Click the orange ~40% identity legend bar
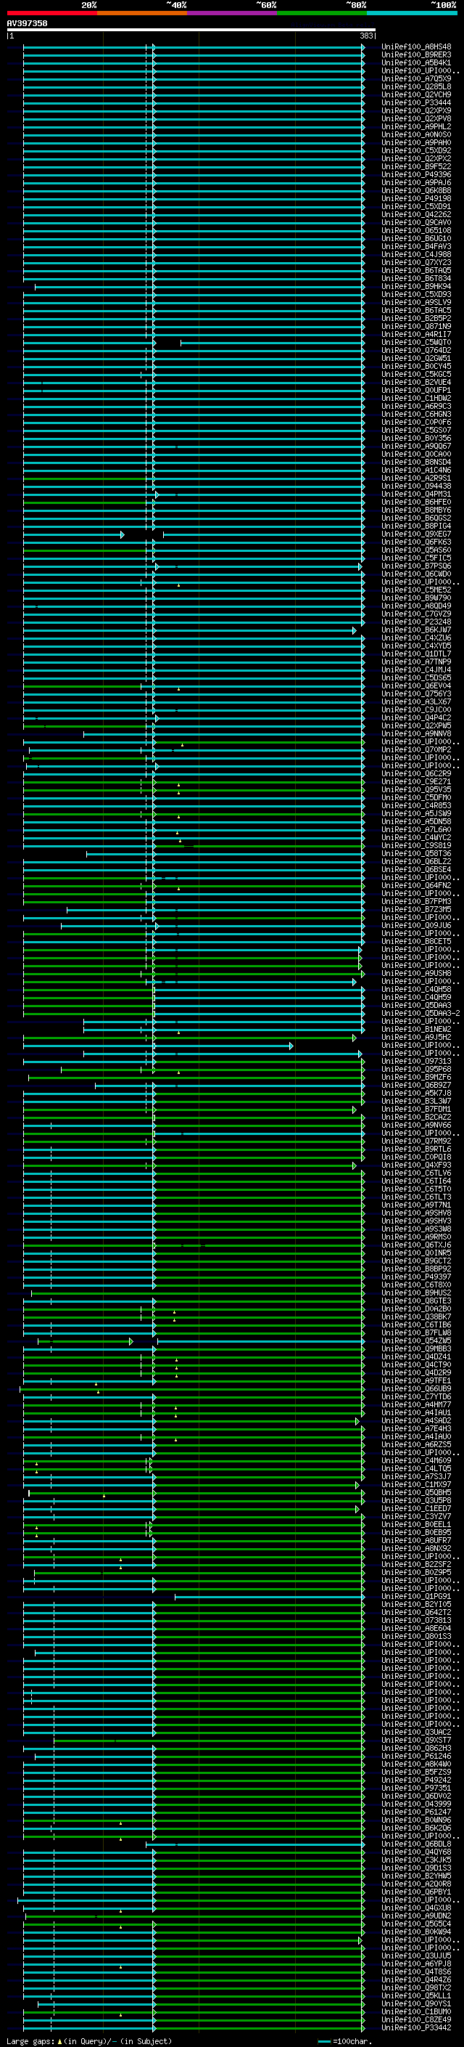The image size is (464, 2047). [142, 13]
